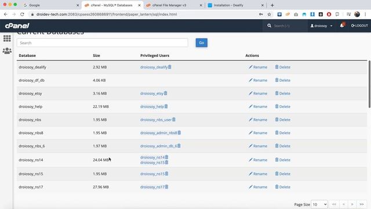Rename the droiosoy_etsy database

(258, 93)
